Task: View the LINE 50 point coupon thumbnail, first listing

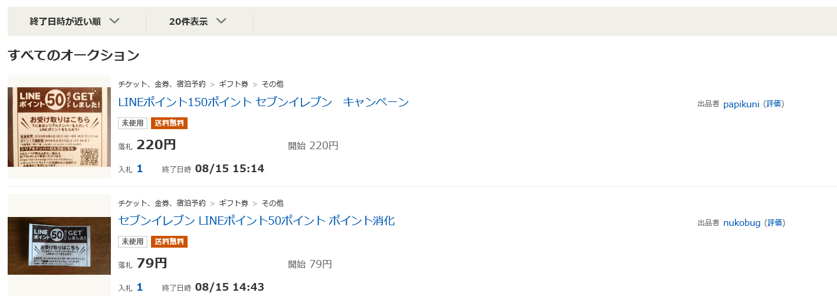Action: [59, 127]
